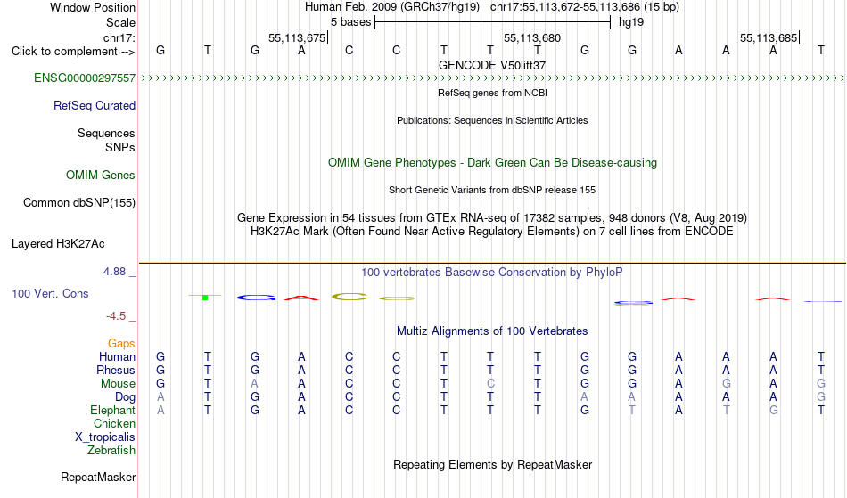The width and height of the screenshot is (847, 498).
Task: Click the Layered H3K27Ac track label
Action: point(58,244)
